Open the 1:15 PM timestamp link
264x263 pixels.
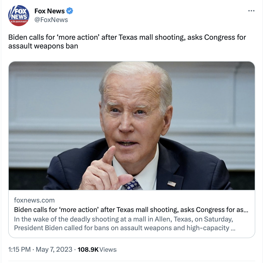[x=20, y=249]
